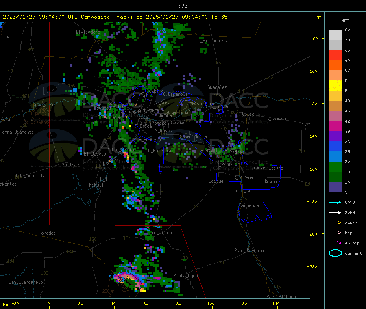Viewport: 366px width, 309px height.
Task: Pick the 42 dBZ magenta swatch
Action: (335, 126)
